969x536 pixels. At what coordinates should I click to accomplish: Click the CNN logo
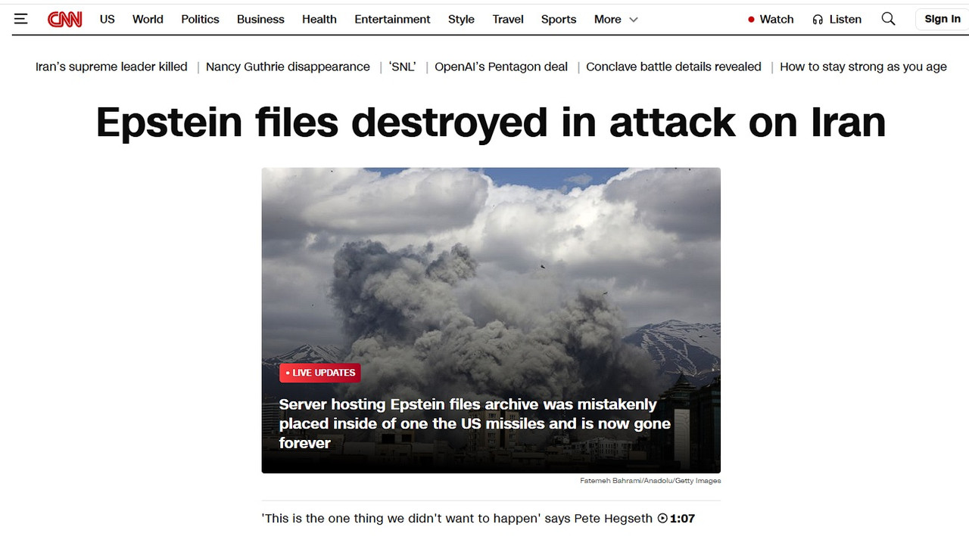point(65,20)
